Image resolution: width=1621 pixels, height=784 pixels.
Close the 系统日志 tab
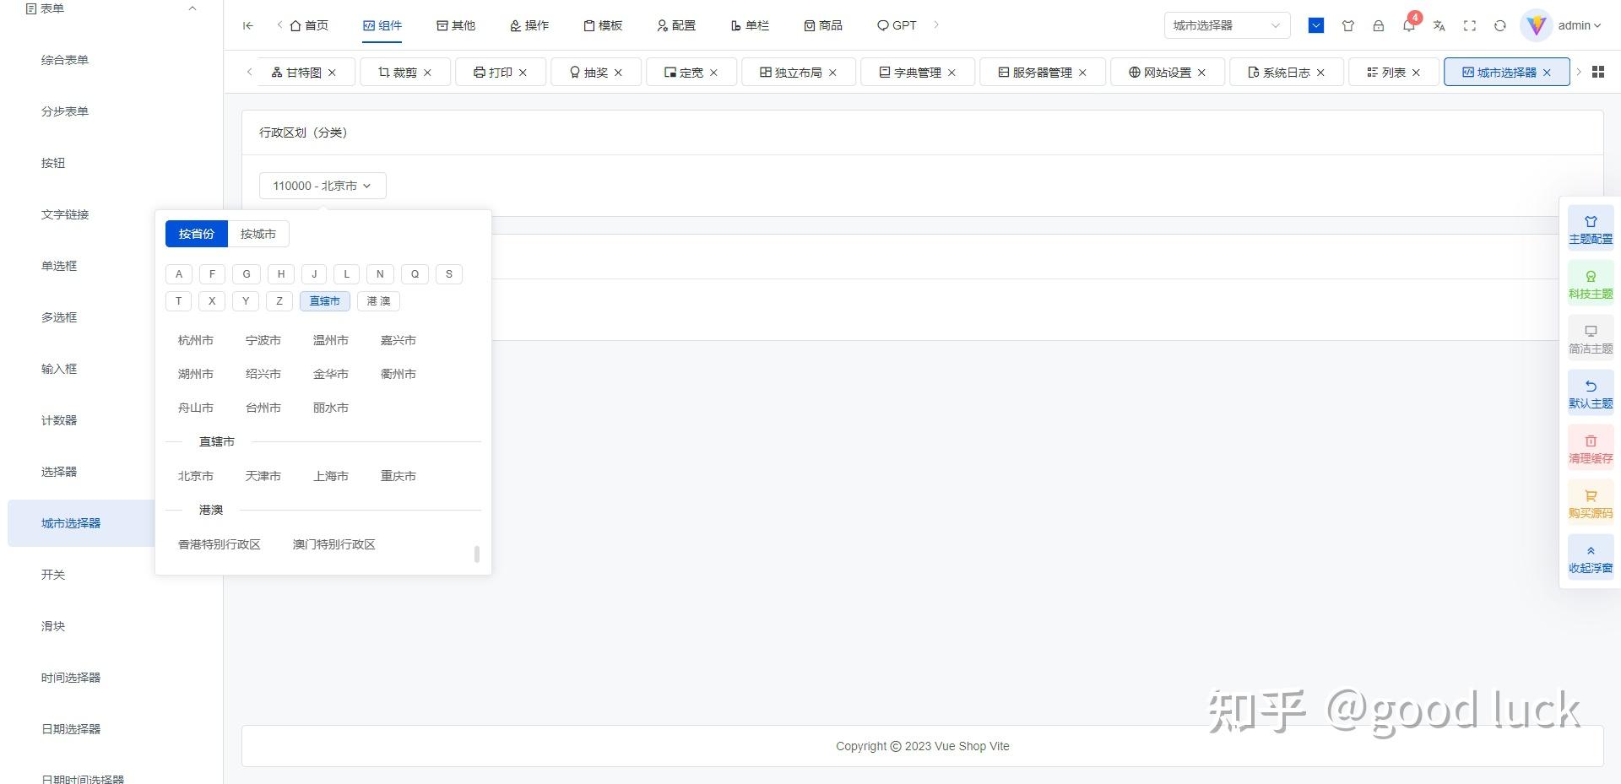click(x=1320, y=73)
